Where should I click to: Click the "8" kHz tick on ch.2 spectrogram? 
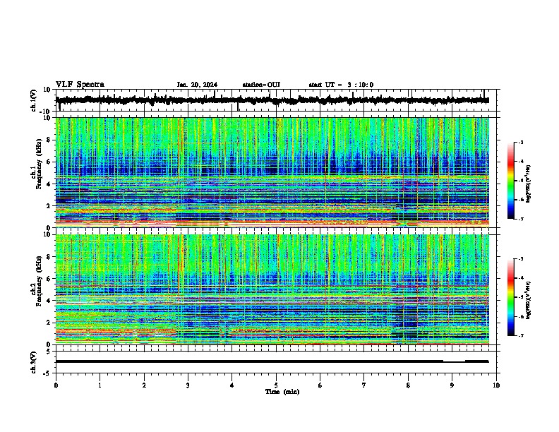[49, 257]
